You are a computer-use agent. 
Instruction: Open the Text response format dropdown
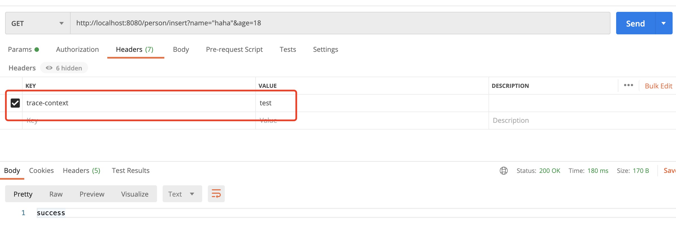[182, 194]
